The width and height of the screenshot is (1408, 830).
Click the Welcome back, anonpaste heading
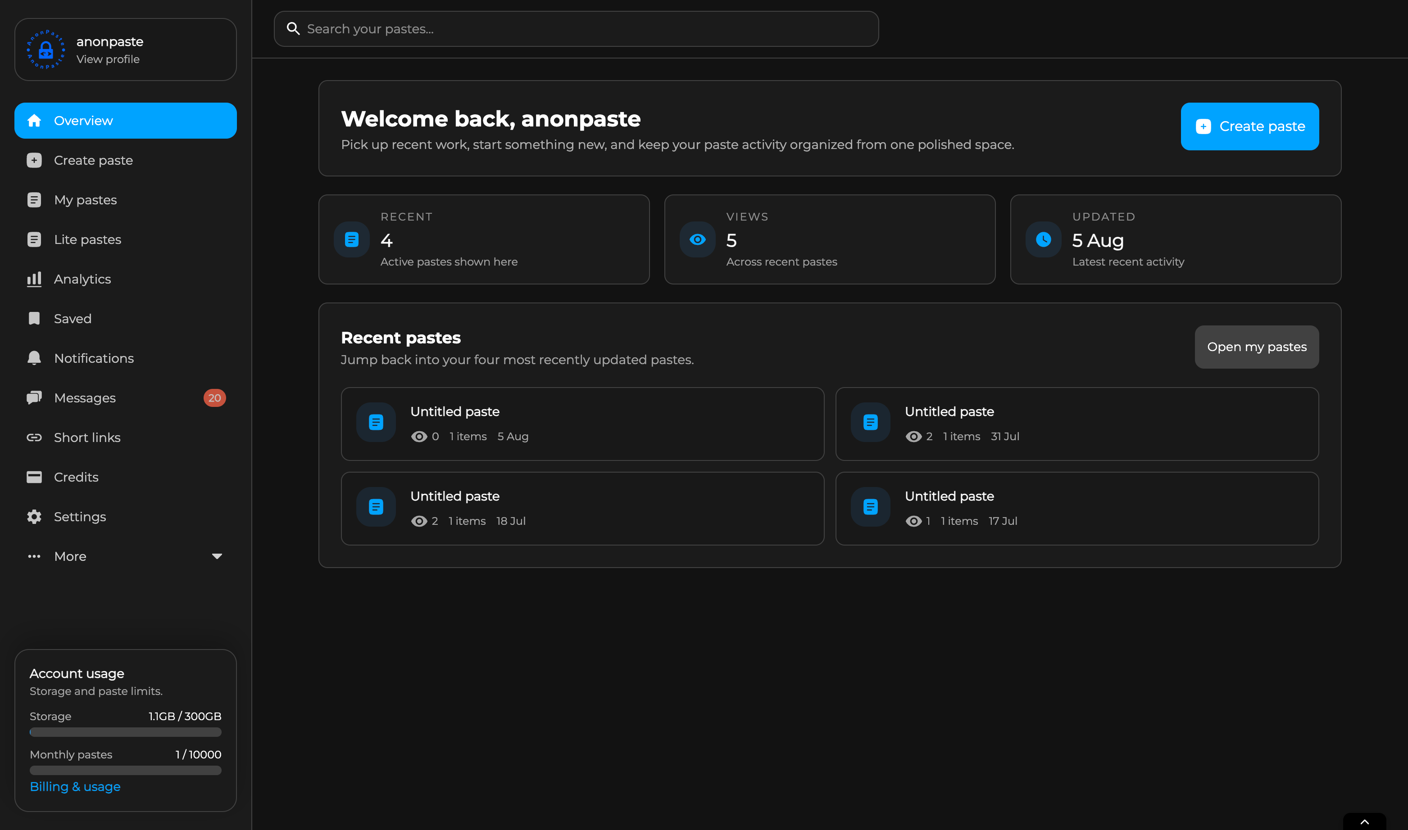(491, 118)
